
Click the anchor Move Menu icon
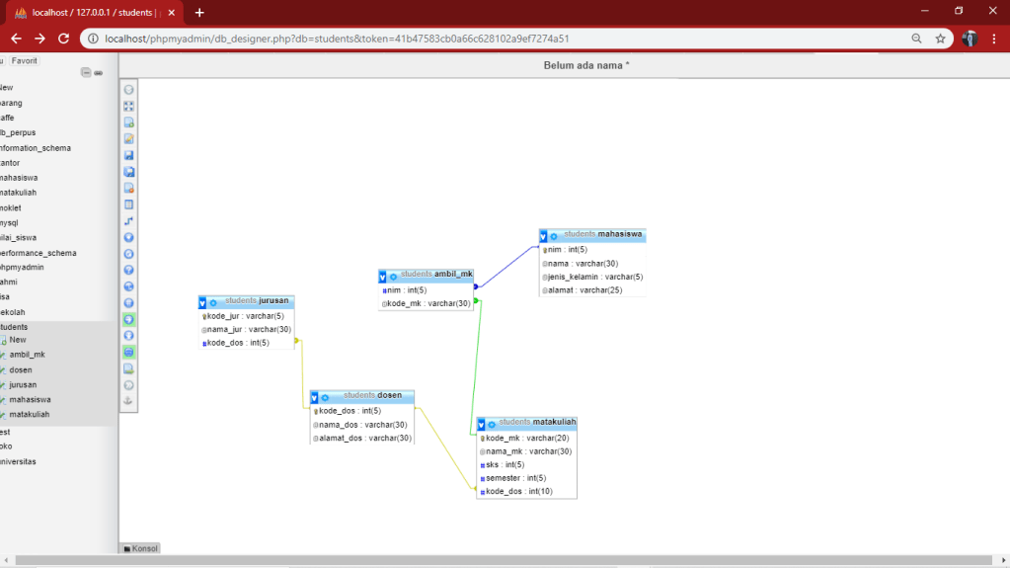tap(128, 401)
